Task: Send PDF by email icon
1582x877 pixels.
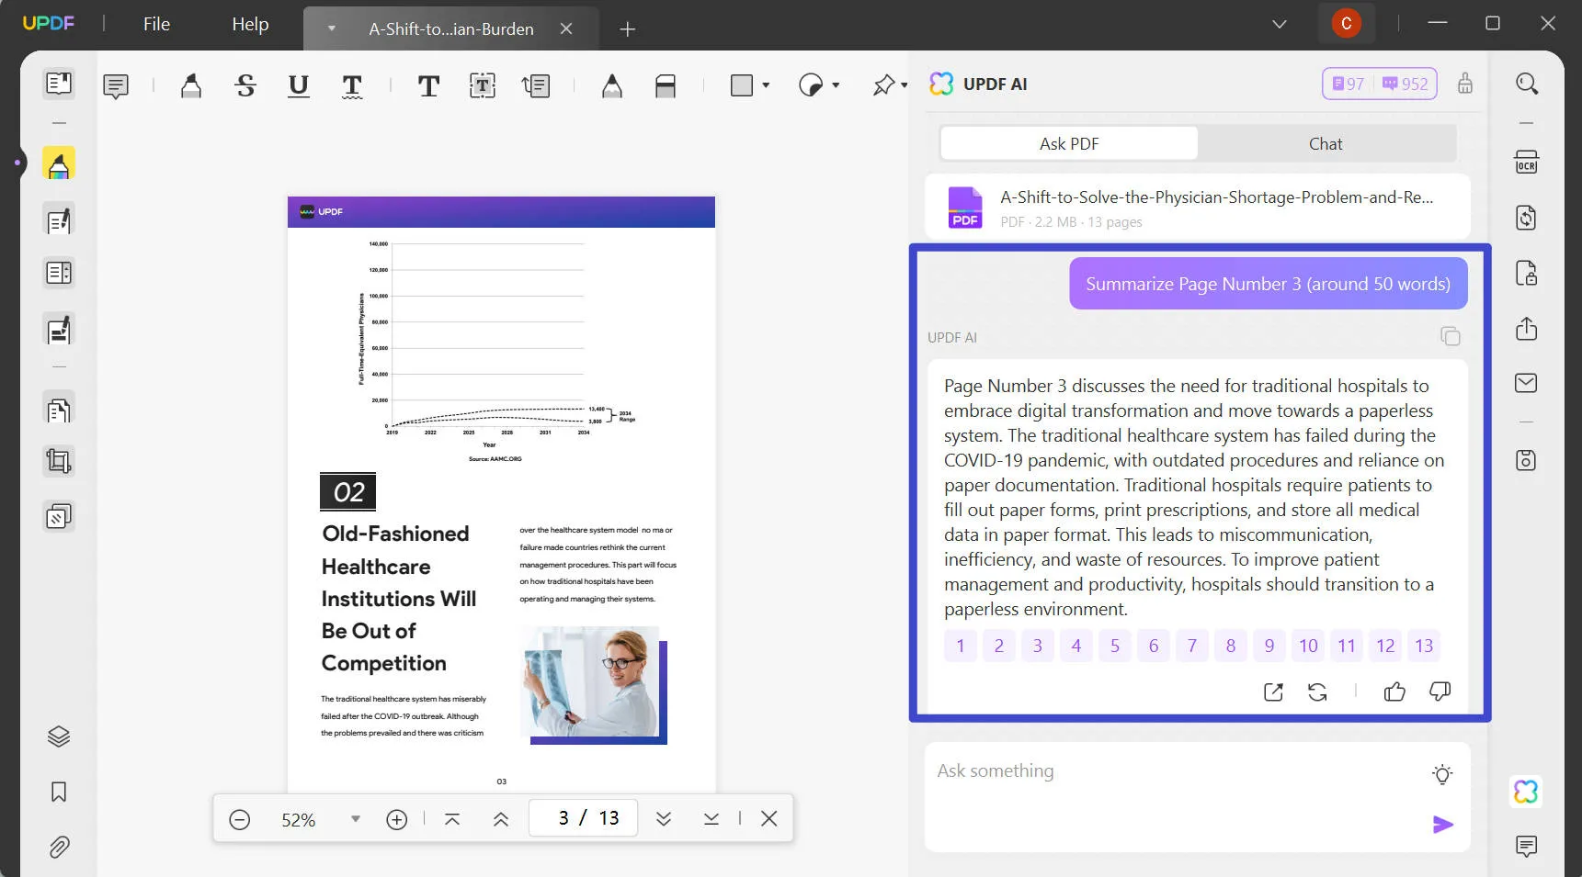Action: coord(1527,383)
